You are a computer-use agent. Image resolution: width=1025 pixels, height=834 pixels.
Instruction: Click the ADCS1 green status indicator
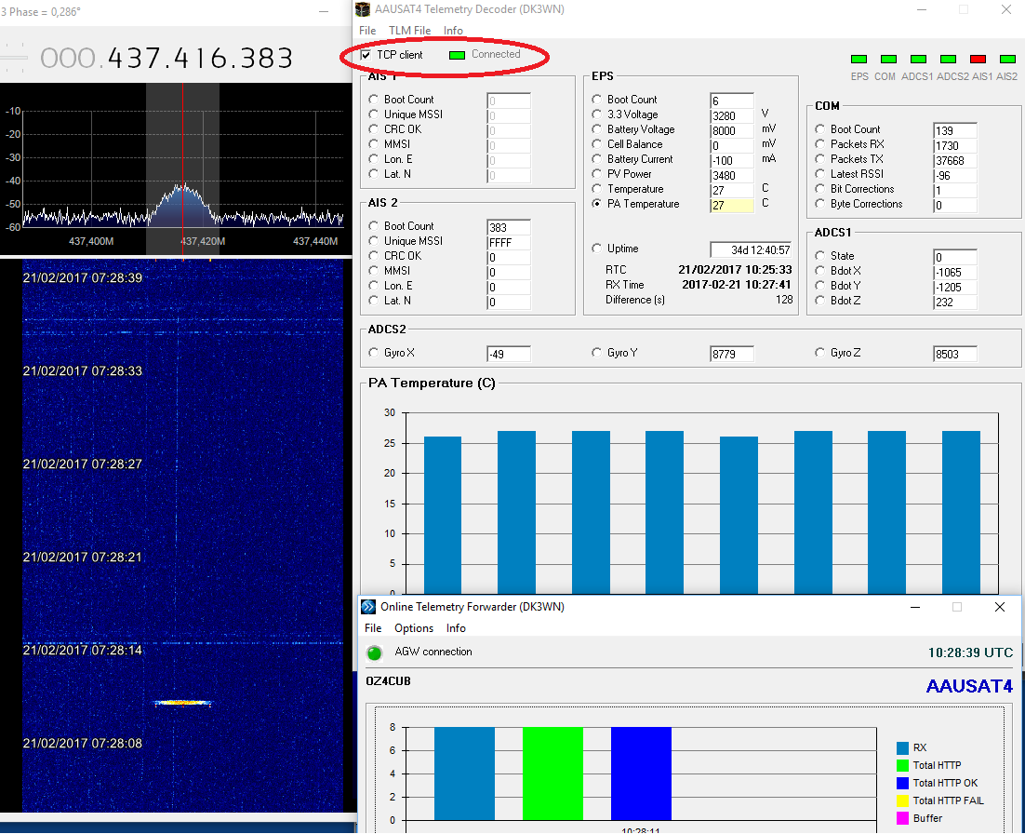tap(918, 60)
